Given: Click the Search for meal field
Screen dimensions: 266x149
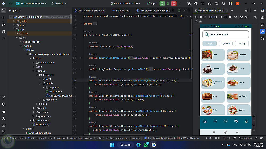Looking at the screenshot, I should coord(226,34).
